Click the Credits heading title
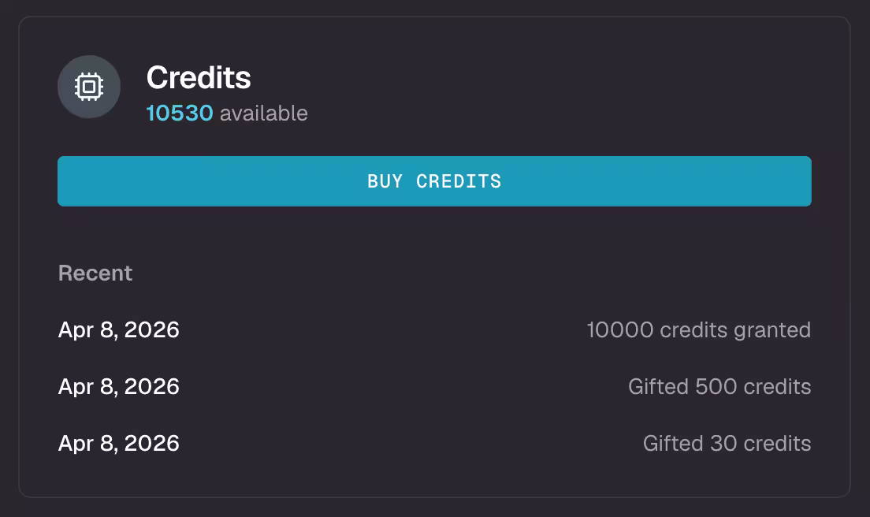The image size is (870, 517). pyautogui.click(x=199, y=78)
